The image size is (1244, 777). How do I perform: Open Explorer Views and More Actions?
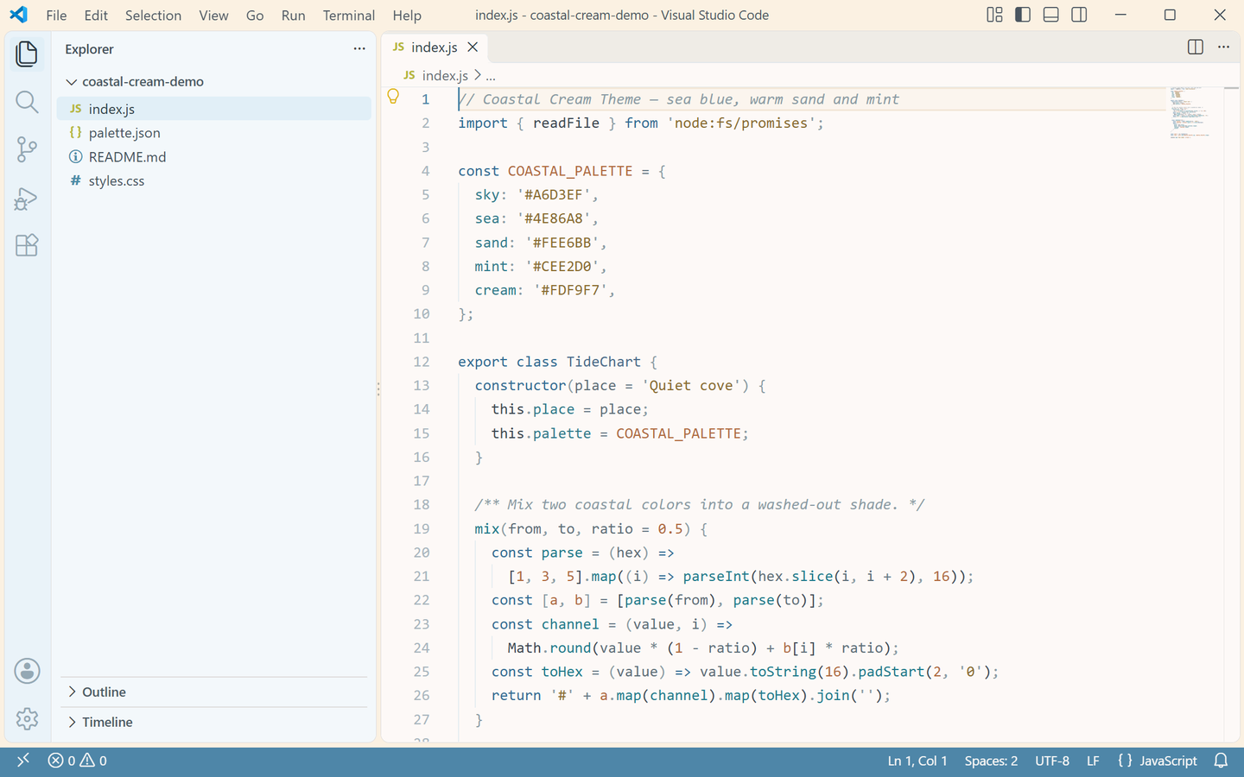359,49
